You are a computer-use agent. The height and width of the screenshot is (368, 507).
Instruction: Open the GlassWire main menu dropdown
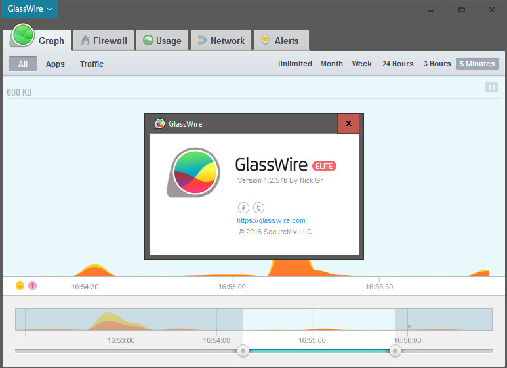click(30, 9)
